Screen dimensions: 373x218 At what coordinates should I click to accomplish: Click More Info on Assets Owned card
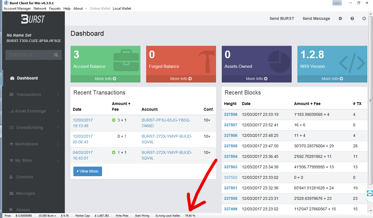pos(257,79)
